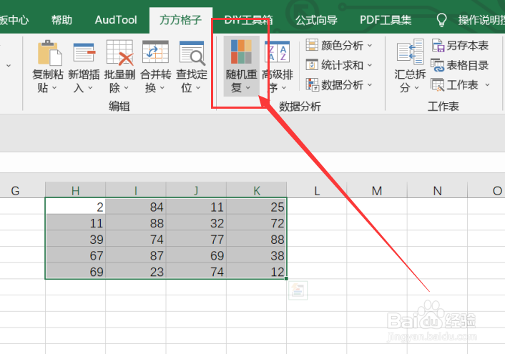Open the PDF工具集 tab
The width and height of the screenshot is (505, 354).
(386, 20)
